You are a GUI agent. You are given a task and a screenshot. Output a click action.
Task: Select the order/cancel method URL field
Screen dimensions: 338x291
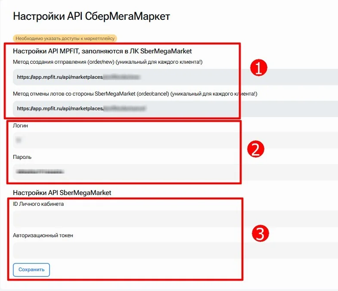tap(176, 108)
